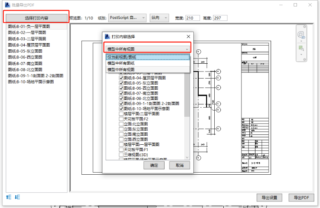Viewport: 320px width, 208px height.
Task: Click the 宽度 width input field
Action: tap(192, 18)
